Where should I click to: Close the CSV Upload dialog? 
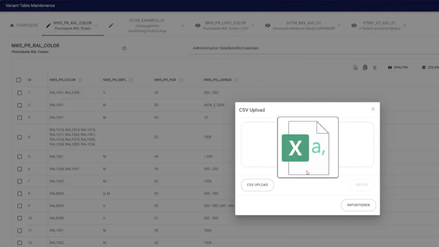point(373,109)
